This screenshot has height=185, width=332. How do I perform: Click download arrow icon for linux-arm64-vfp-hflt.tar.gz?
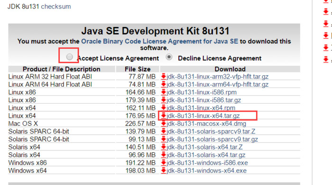click(x=164, y=84)
